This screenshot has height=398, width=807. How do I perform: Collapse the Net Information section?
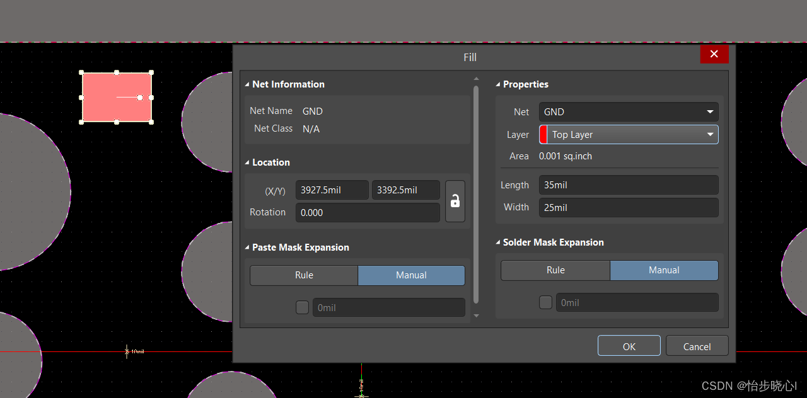(x=248, y=84)
